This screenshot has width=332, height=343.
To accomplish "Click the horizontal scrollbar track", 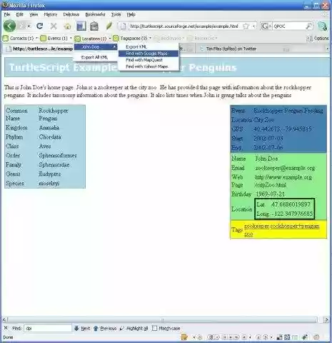I will click(x=163, y=319).
